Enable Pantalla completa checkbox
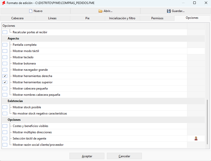The image size is (211, 161). [5, 45]
